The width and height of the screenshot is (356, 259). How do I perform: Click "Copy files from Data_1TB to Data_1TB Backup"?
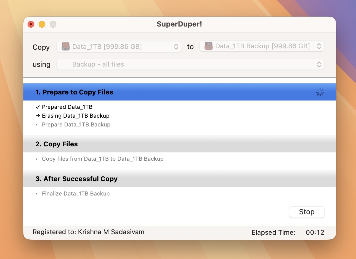point(103,159)
